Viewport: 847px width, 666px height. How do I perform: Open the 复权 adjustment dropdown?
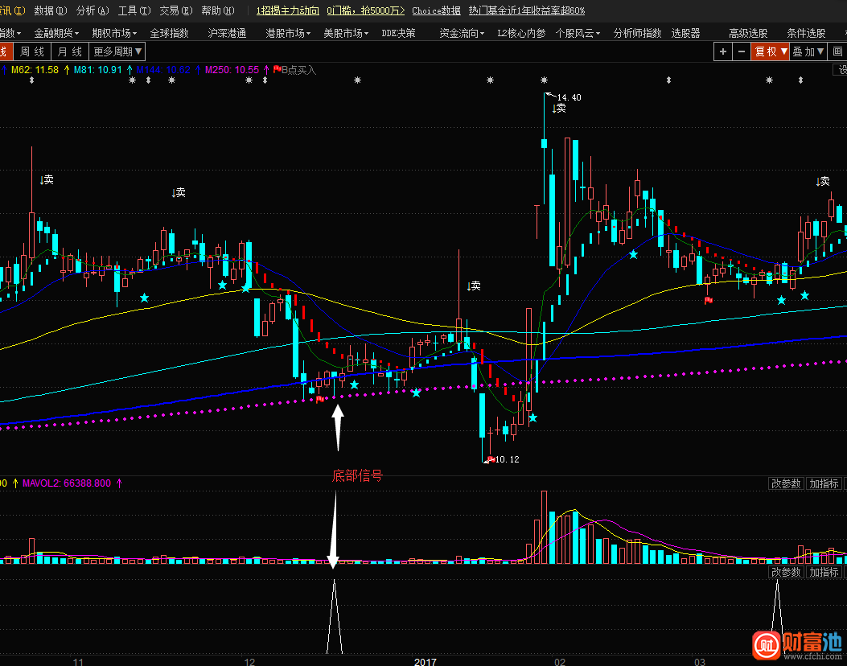coord(771,51)
